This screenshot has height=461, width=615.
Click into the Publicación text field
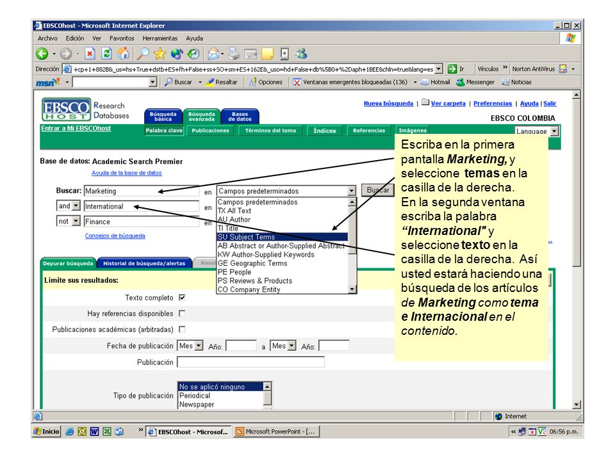click(251, 362)
